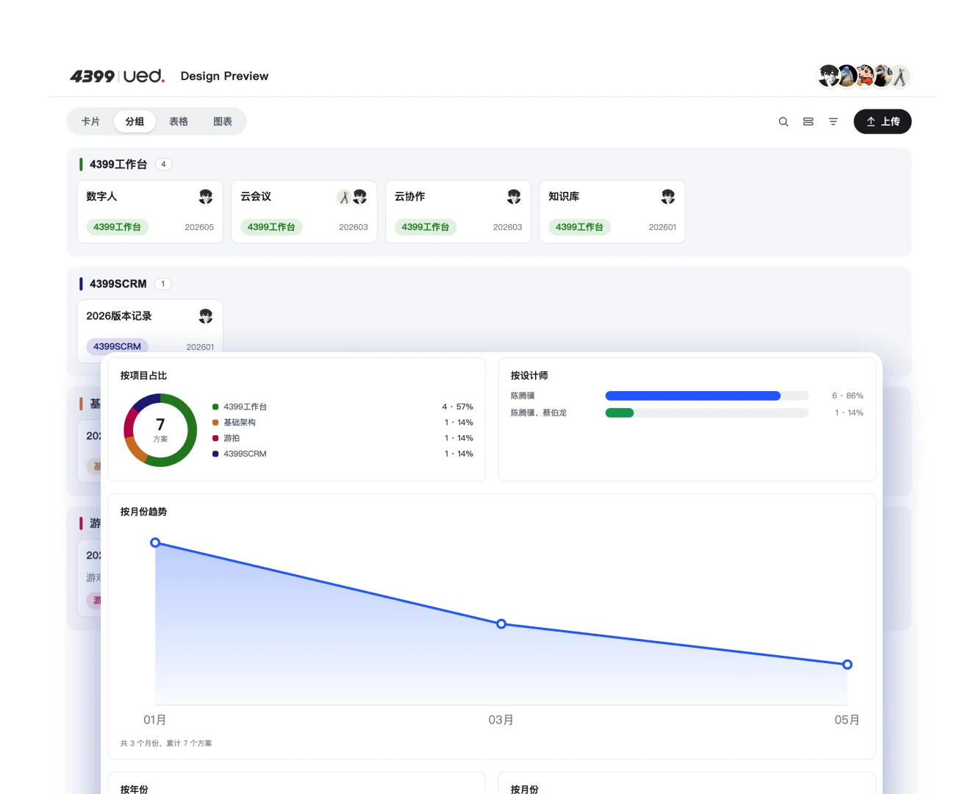Click the 按设计师 panel title
This screenshot has height=794, width=979.
click(529, 376)
